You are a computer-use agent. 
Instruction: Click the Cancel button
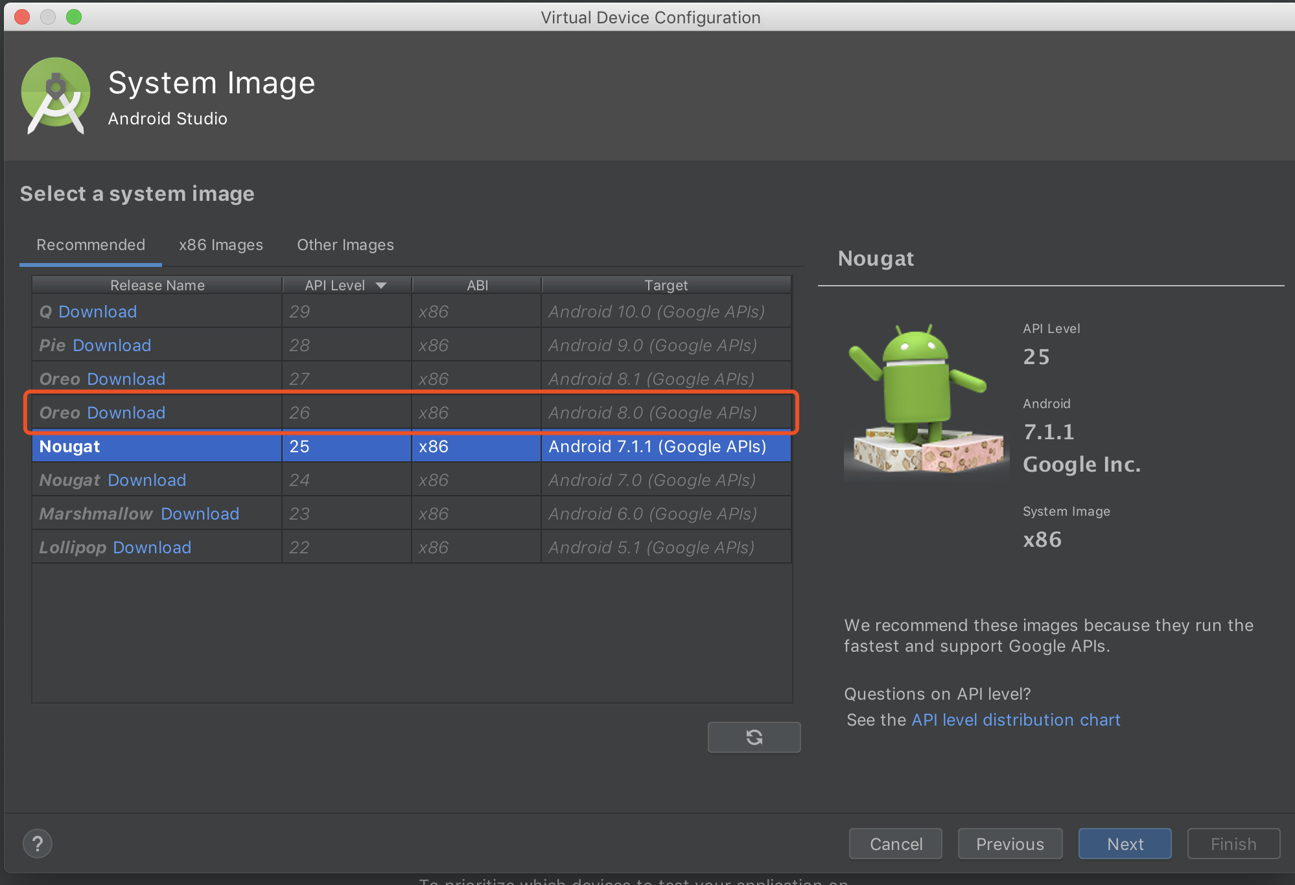coord(896,844)
